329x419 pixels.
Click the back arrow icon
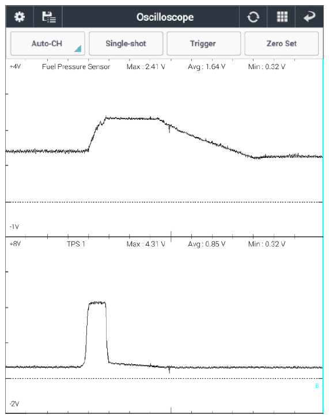click(310, 17)
